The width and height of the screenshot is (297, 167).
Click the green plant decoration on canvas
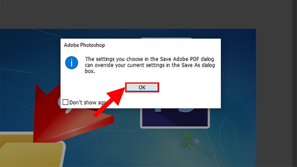click(x=187, y=140)
